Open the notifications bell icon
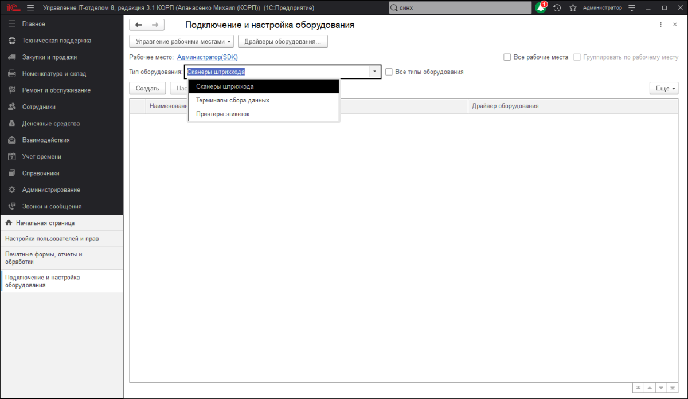The height and width of the screenshot is (399, 688). pyautogui.click(x=540, y=8)
